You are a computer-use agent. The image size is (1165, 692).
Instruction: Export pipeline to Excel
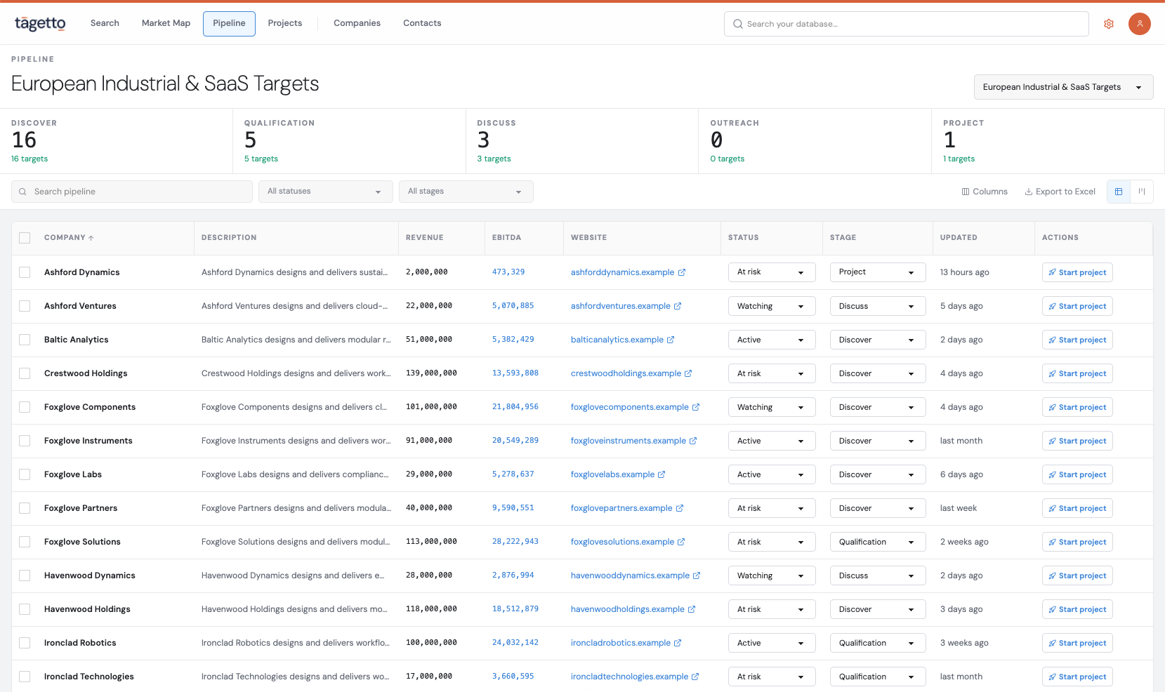click(x=1060, y=192)
